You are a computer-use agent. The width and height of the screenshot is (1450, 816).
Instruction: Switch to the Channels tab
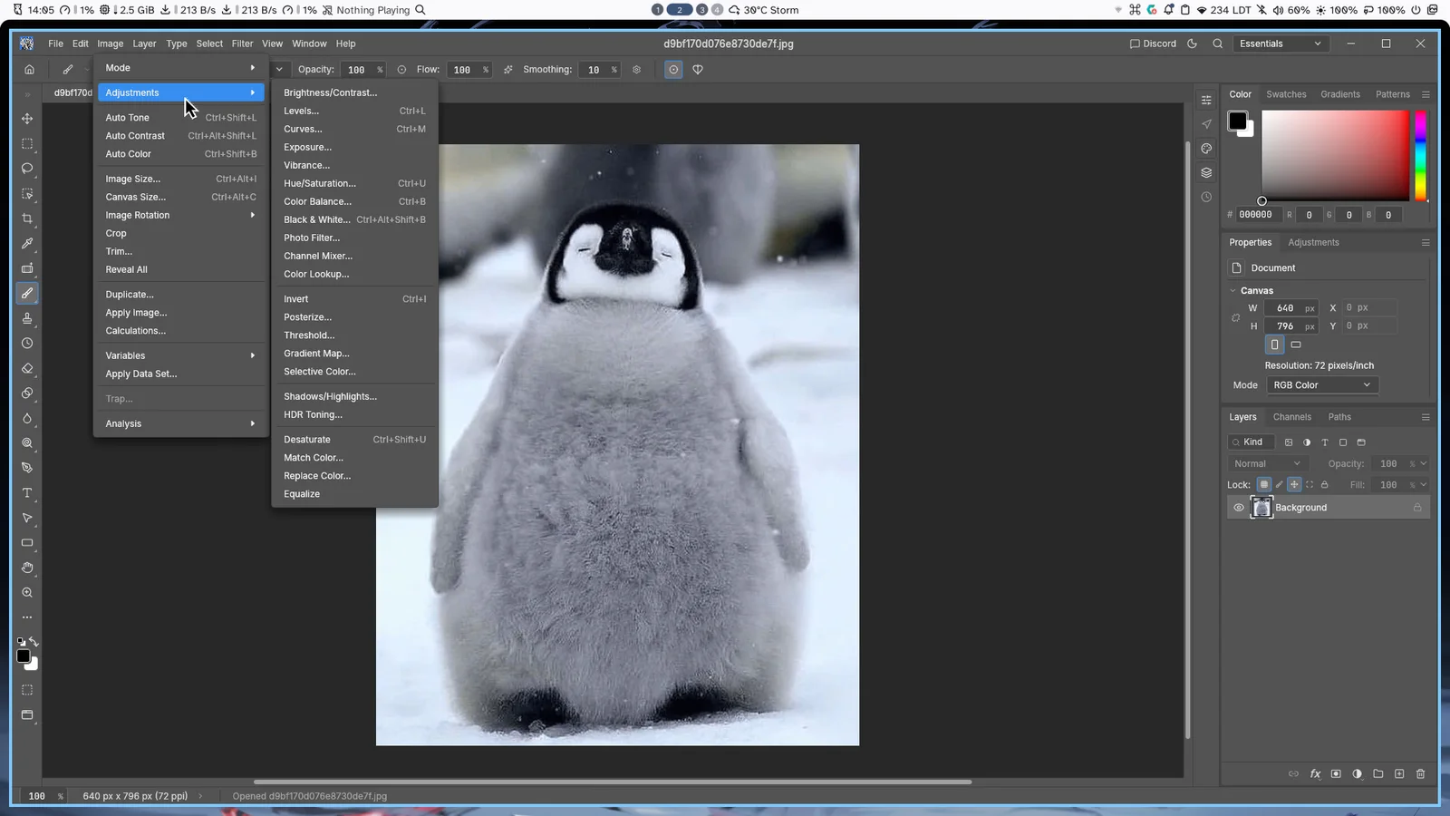coord(1291,417)
